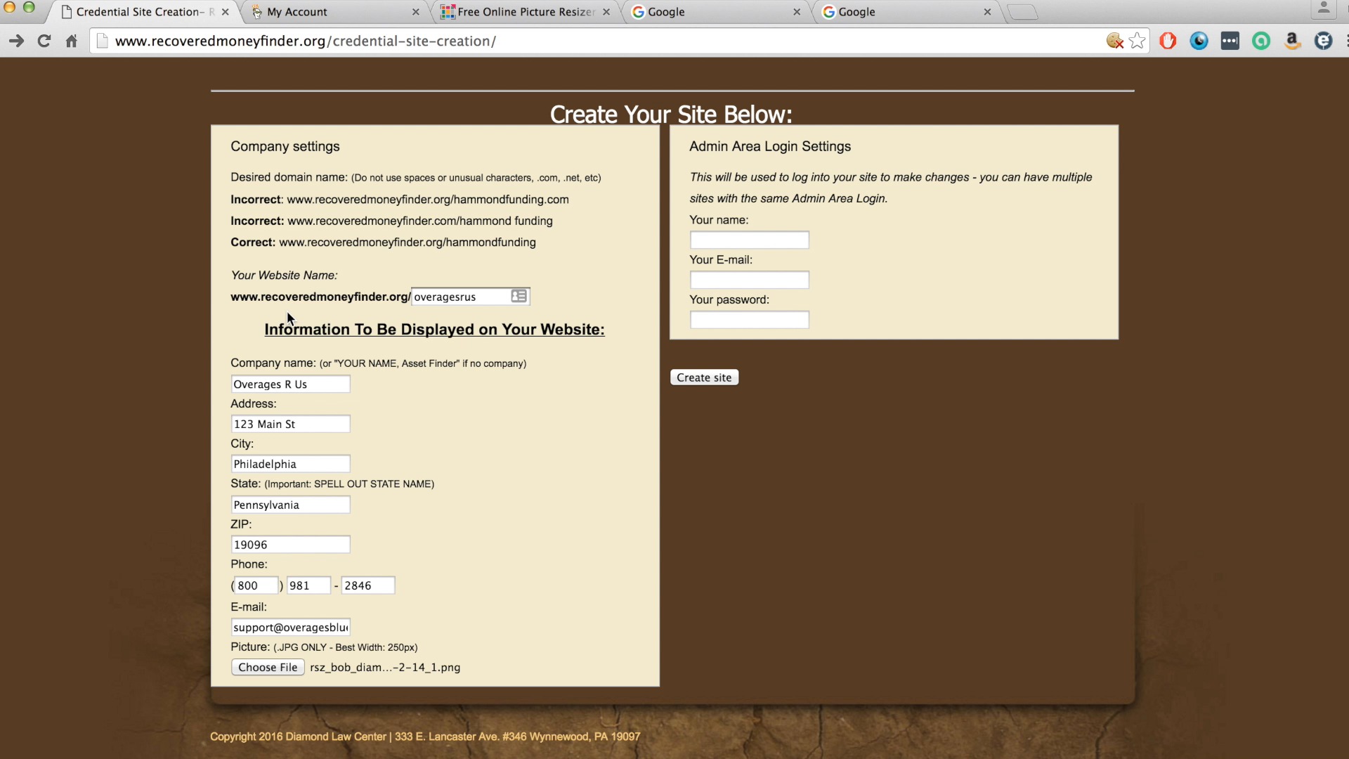The image size is (1349, 759).
Task: Open the AdBlock red stop-hand extension
Action: [1168, 41]
